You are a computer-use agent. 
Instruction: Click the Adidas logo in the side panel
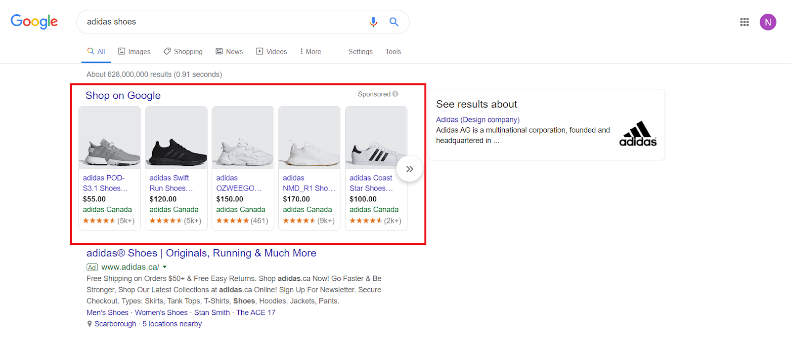pos(638,134)
